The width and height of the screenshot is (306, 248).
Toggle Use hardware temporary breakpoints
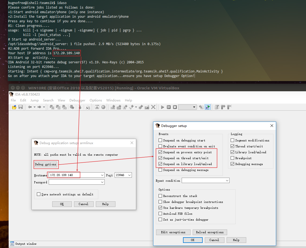[160, 208]
